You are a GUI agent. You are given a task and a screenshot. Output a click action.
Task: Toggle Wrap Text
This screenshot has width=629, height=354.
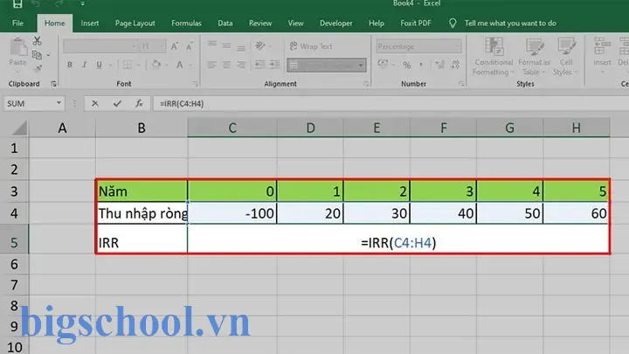(x=311, y=46)
